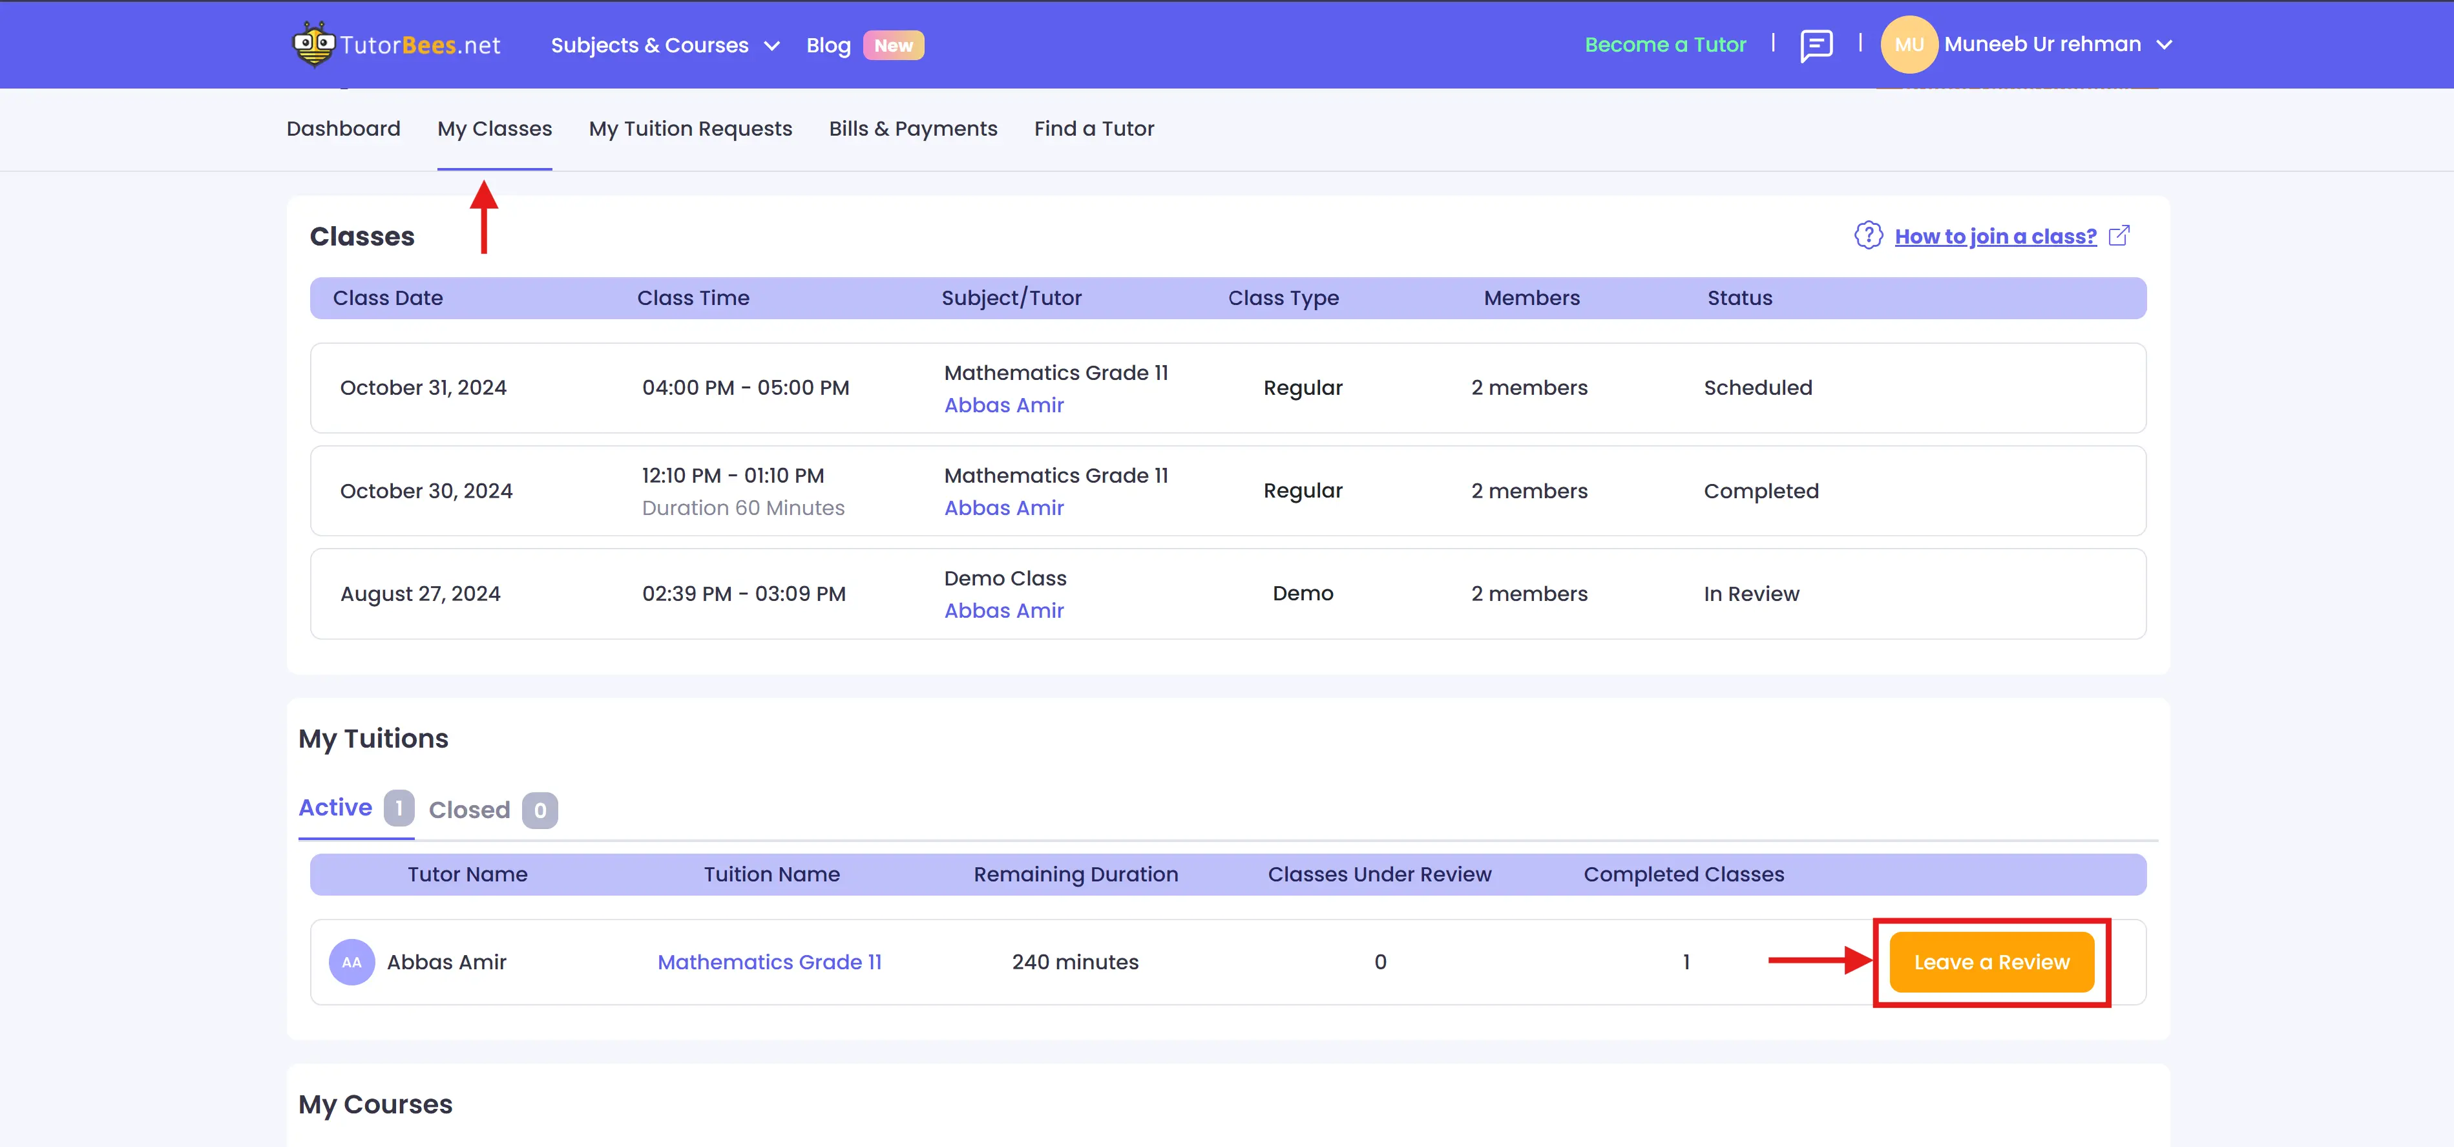
Task: Open Mathematics Grade 11 tuition link
Action: click(769, 962)
